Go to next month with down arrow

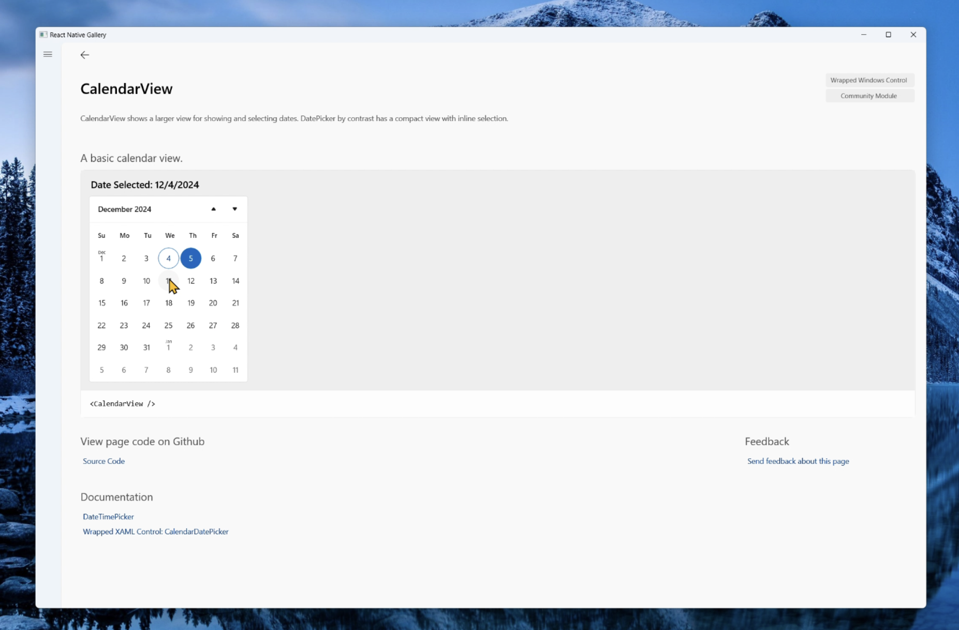(234, 209)
